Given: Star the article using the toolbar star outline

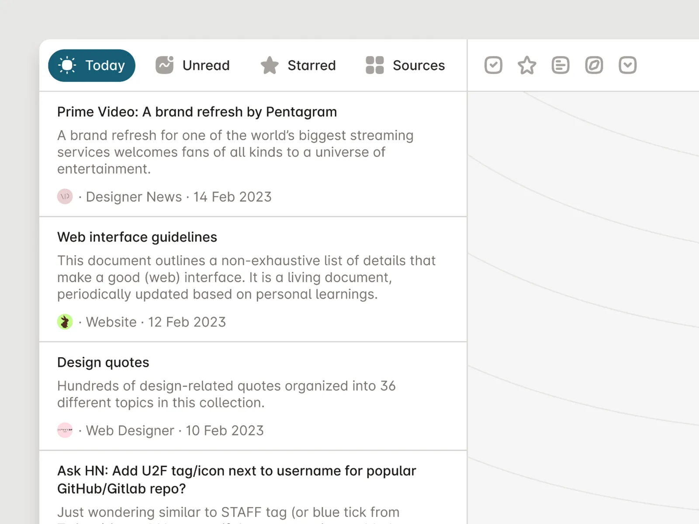Looking at the screenshot, I should point(527,65).
